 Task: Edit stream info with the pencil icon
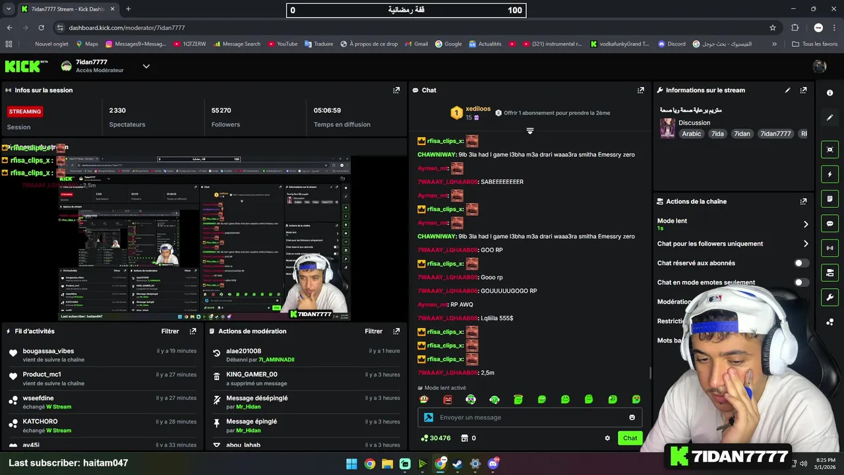[x=787, y=90]
